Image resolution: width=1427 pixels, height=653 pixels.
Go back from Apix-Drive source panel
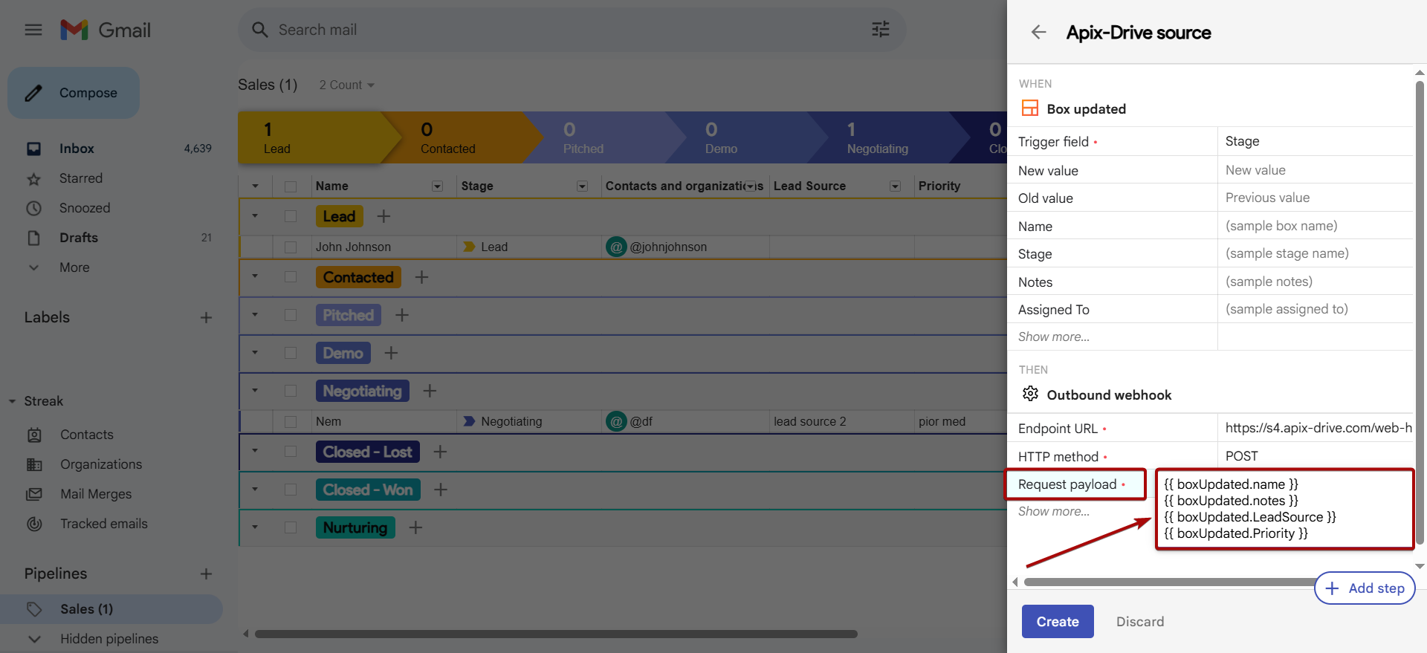click(1038, 32)
